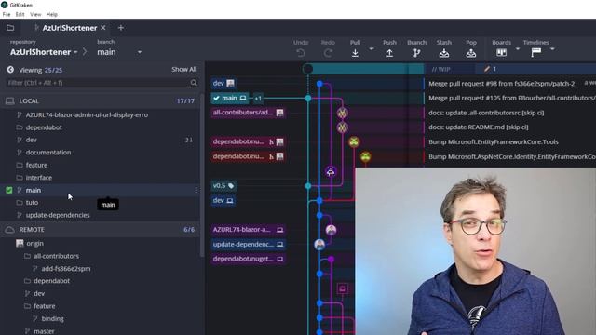
Task: Collapse the left panel with the back arrow icon
Action: pos(10,70)
